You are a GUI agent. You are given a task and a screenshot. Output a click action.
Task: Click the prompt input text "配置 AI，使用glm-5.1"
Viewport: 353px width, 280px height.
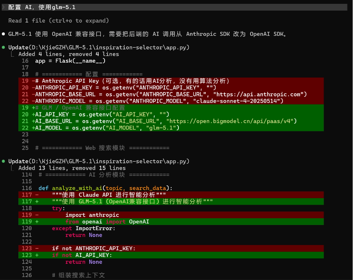42,7
